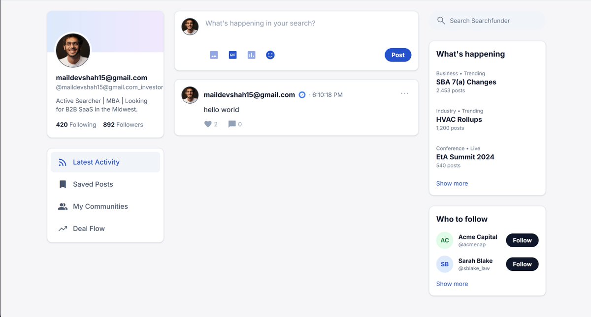The height and width of the screenshot is (317, 591).
Task: Click the magnifier icon in search bar
Action: coord(441,21)
